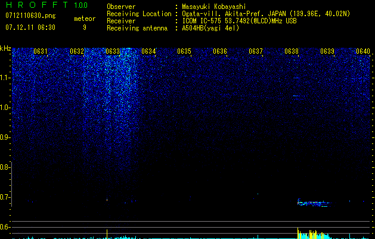This screenshot has width=375, height=239.
Task: Click the 0.8 kHz axis label
Action: tap(4, 167)
